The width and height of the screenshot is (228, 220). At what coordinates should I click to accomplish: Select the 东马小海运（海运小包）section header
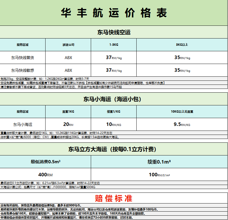click(114, 99)
